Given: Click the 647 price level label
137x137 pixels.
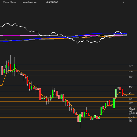Looking at the screenshot, I should pos(130,66).
